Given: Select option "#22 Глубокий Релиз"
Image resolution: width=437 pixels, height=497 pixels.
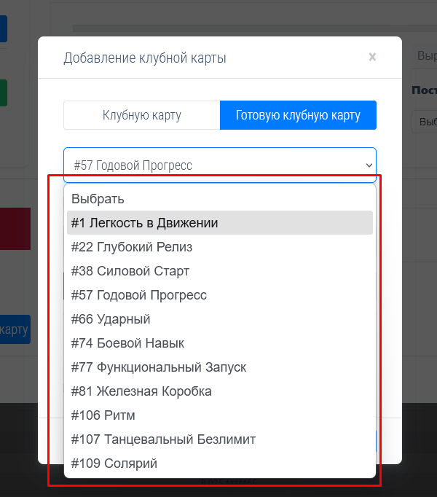Looking at the screenshot, I should (132, 247).
